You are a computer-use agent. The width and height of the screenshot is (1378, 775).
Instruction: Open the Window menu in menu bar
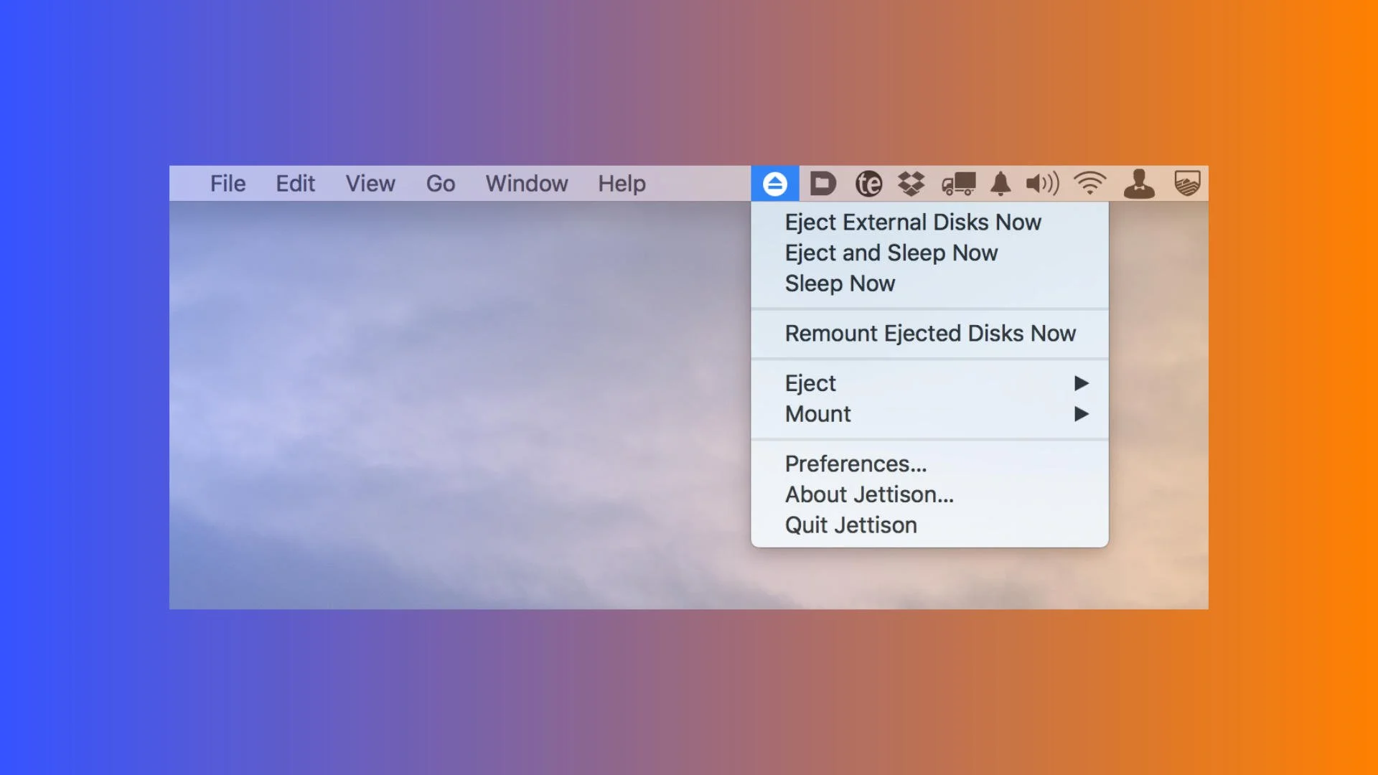(526, 184)
